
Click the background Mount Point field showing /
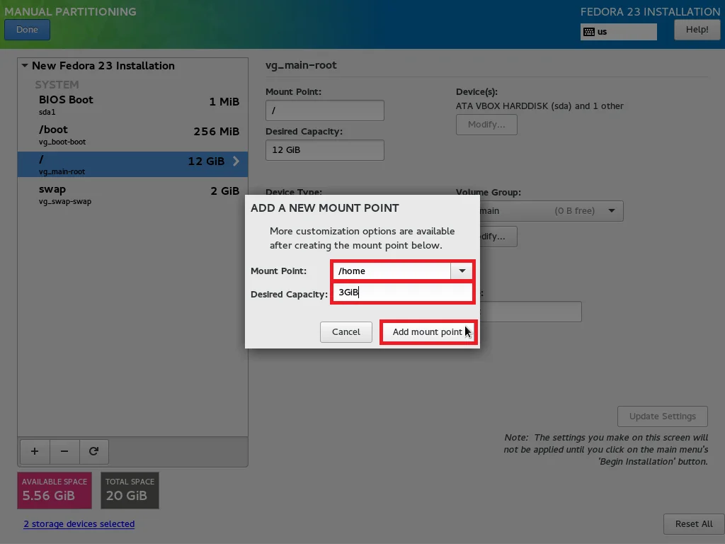pos(324,110)
